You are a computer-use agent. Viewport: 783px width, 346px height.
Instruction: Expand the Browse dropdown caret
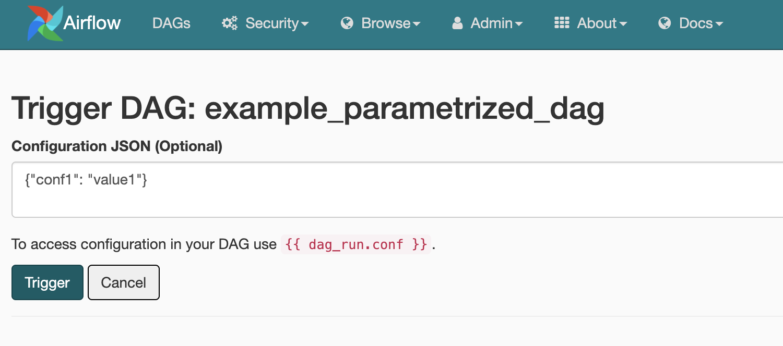tap(417, 24)
